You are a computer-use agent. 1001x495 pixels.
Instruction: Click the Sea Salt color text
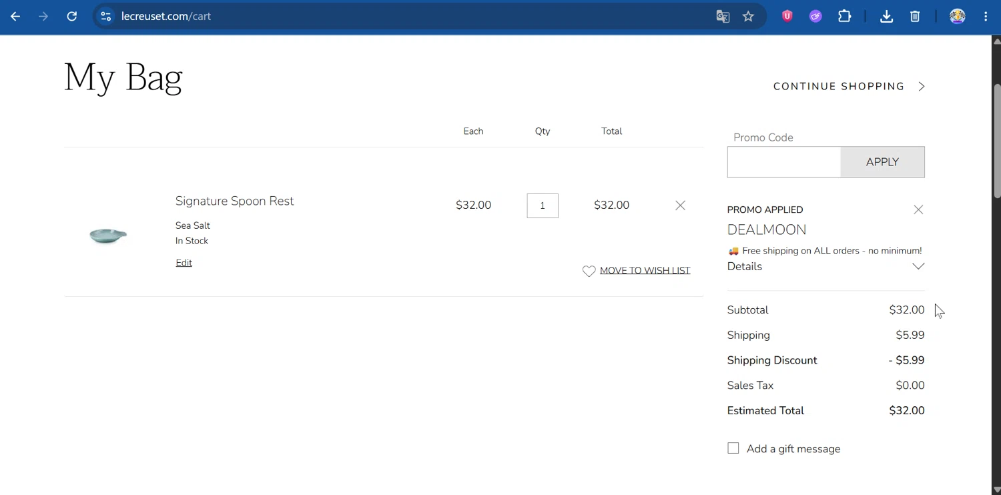[x=193, y=225]
